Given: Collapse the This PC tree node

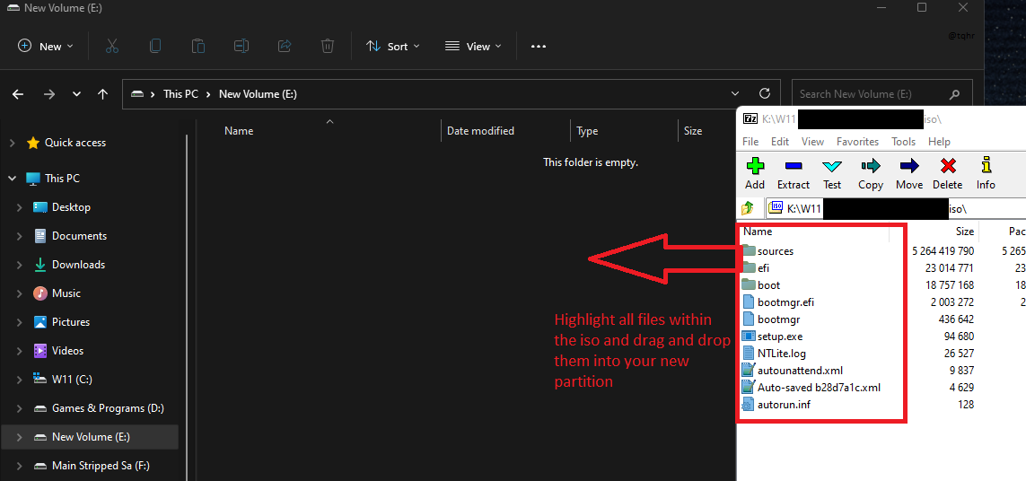Looking at the screenshot, I should click(12, 179).
